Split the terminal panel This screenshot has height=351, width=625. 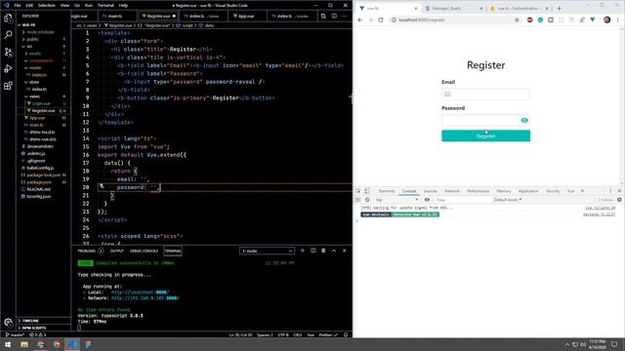[x=313, y=251]
